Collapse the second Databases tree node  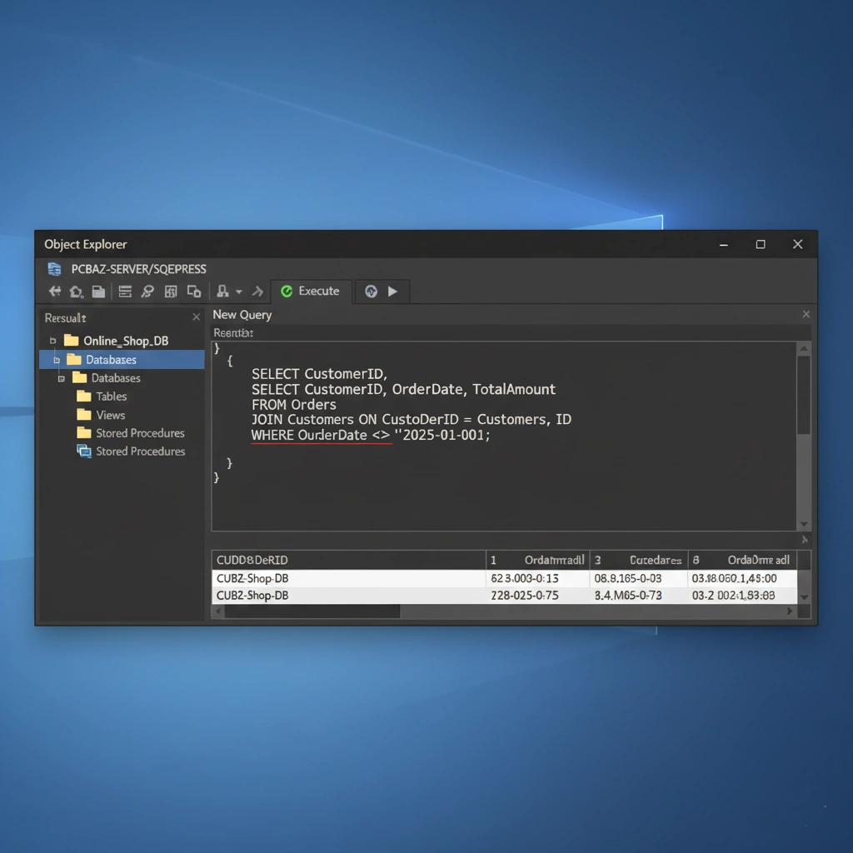point(61,377)
